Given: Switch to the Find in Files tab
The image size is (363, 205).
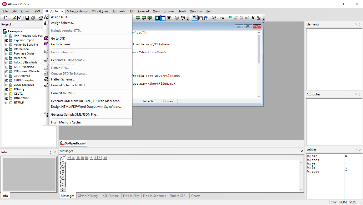Looking at the screenshot, I should point(131,196).
